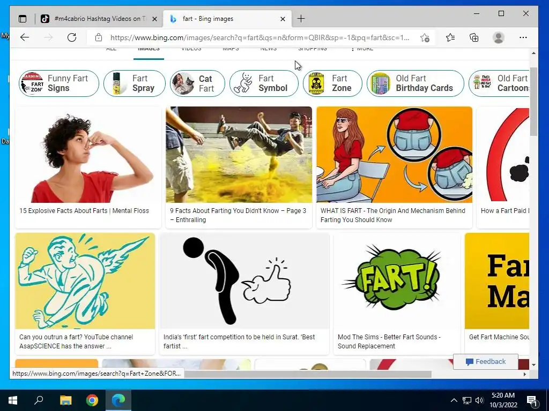Select the fart - Bing images tab
The height and width of the screenshot is (411, 549).
coord(227,19)
